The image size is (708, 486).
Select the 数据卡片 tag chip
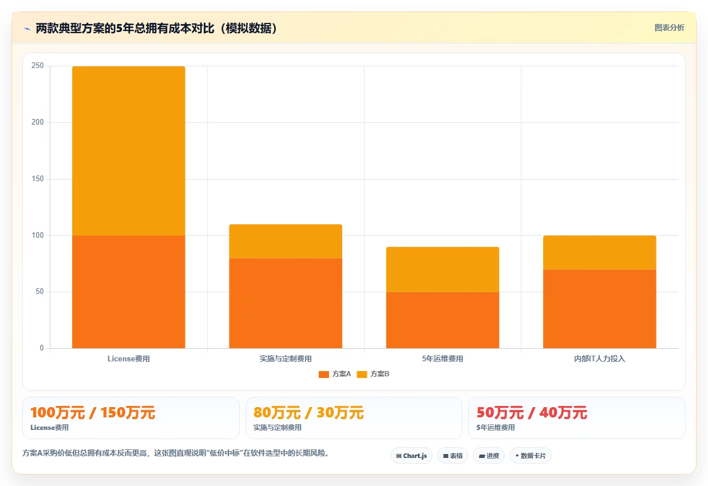pos(531,456)
